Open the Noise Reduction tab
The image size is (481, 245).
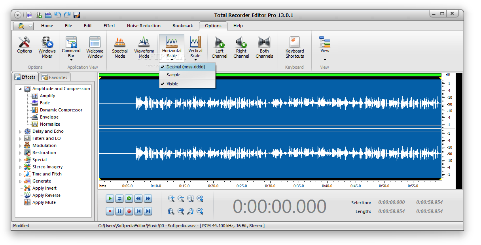coord(144,26)
